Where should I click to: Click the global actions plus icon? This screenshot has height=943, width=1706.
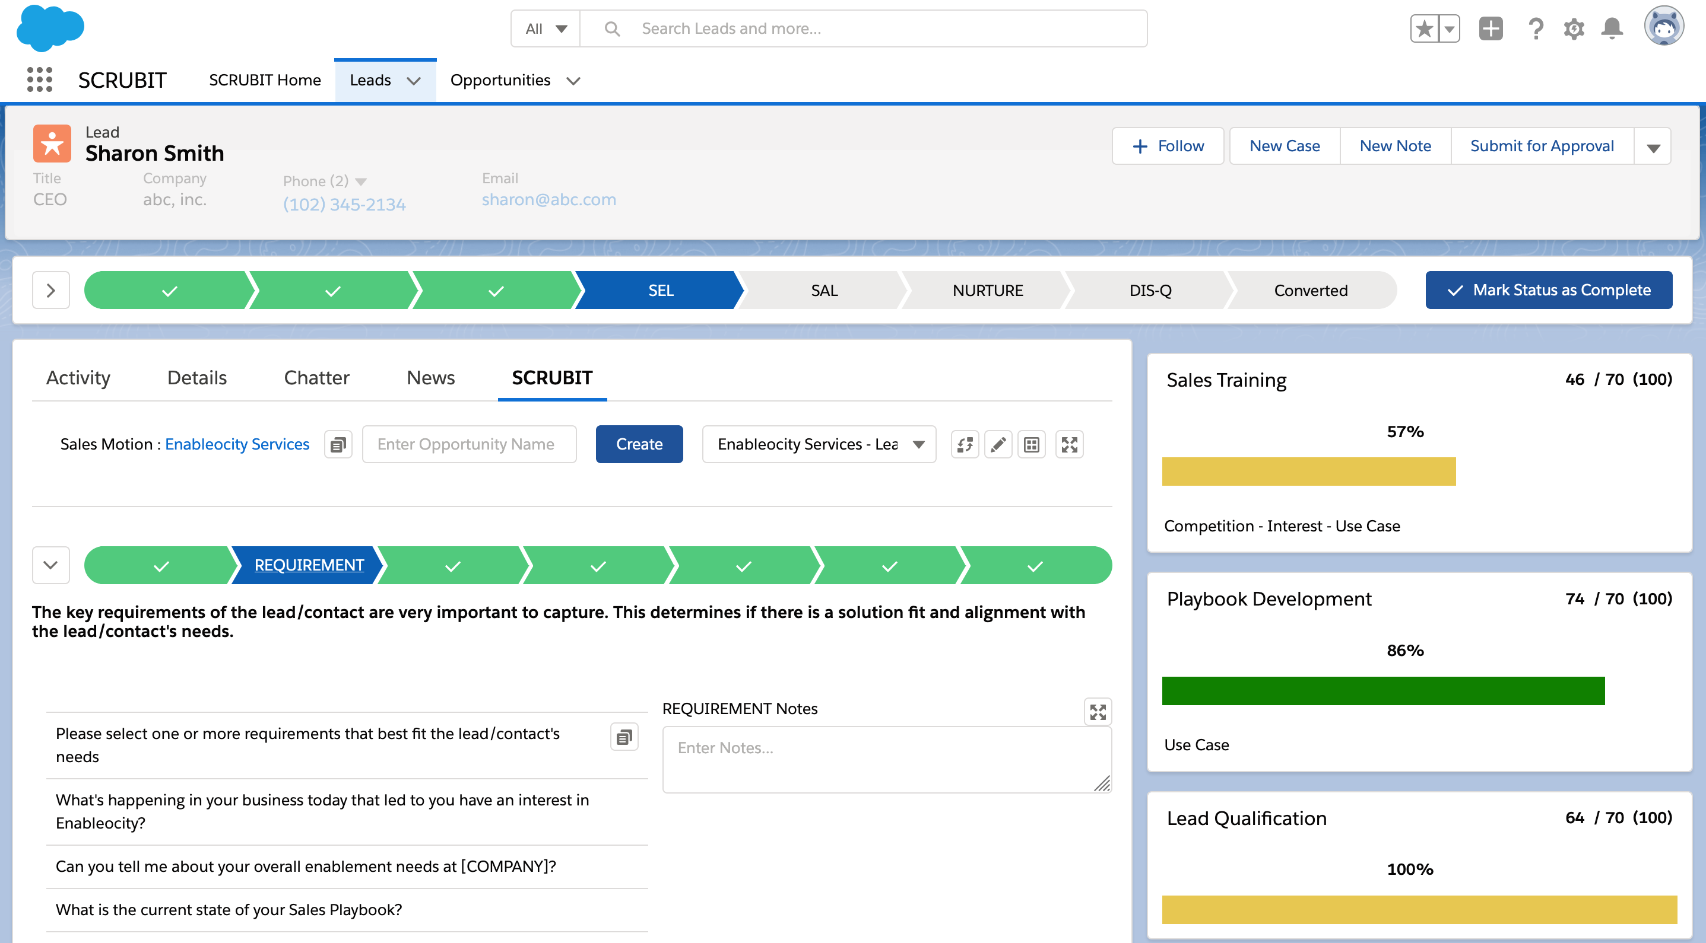(1490, 28)
